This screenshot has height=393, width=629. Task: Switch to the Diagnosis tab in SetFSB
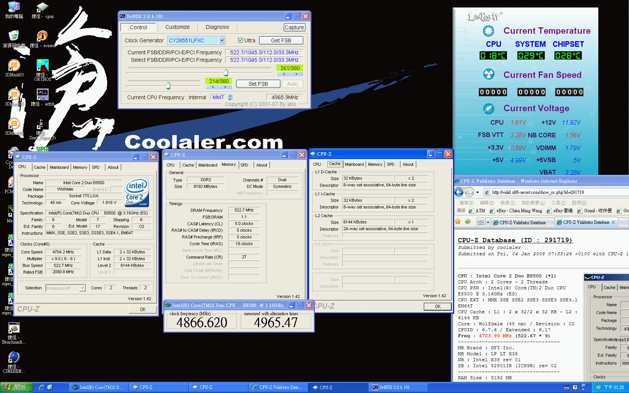click(217, 27)
